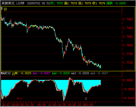Viewport: 136px width, 107px height.
Task: Click the 开1.7678 open price
Action: (57, 3)
